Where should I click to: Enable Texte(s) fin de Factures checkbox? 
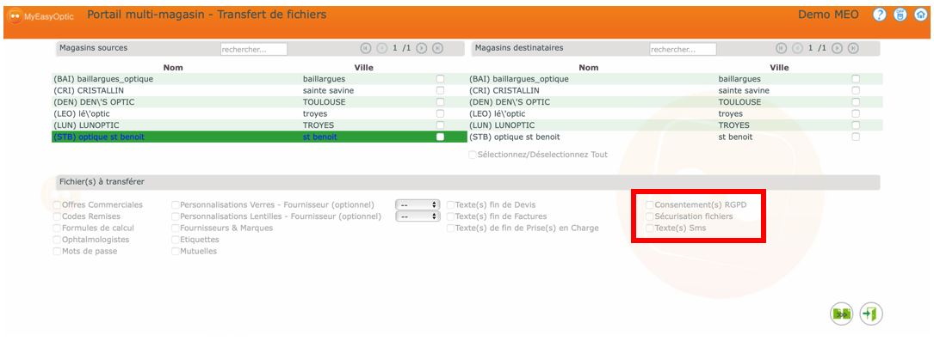tap(451, 216)
